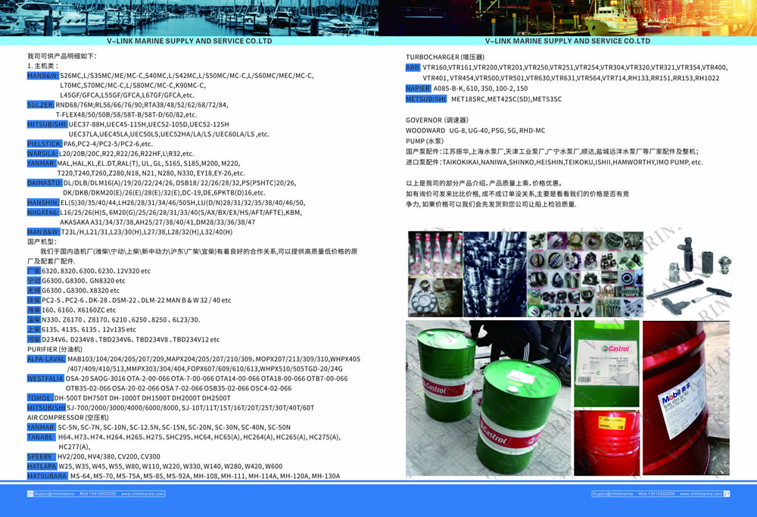Open the green Castrol drums photo

(x=488, y=398)
